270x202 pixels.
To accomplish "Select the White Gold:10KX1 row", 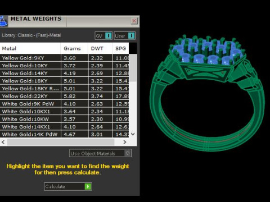I will [64, 112].
